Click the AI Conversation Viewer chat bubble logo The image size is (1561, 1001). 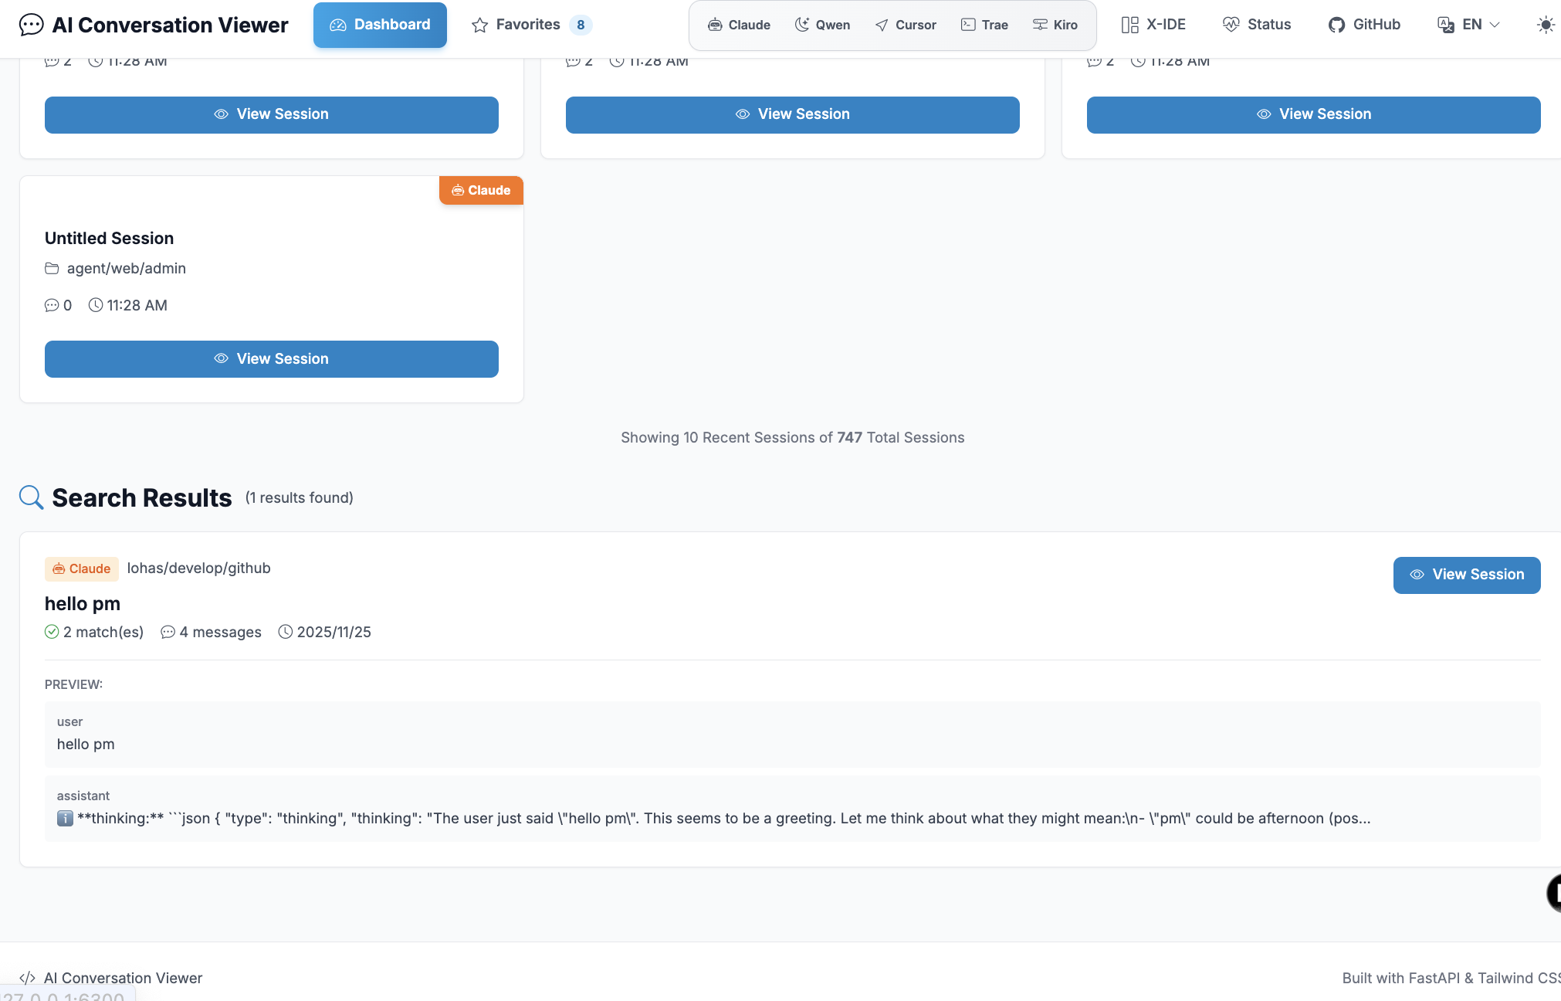[31, 25]
